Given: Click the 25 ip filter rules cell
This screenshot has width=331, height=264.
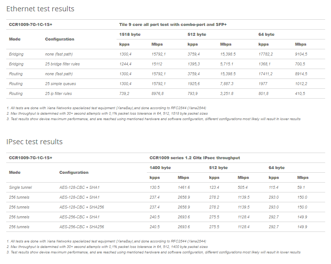Looking at the screenshot, I should tap(58, 93).
